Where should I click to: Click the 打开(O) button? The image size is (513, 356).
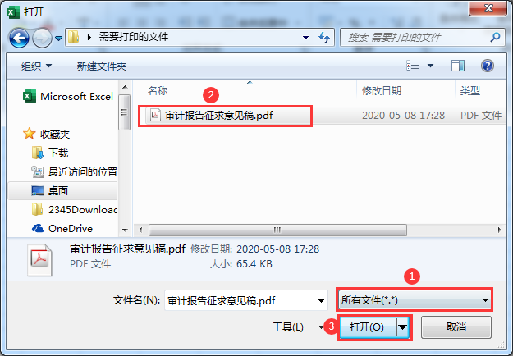[368, 327]
